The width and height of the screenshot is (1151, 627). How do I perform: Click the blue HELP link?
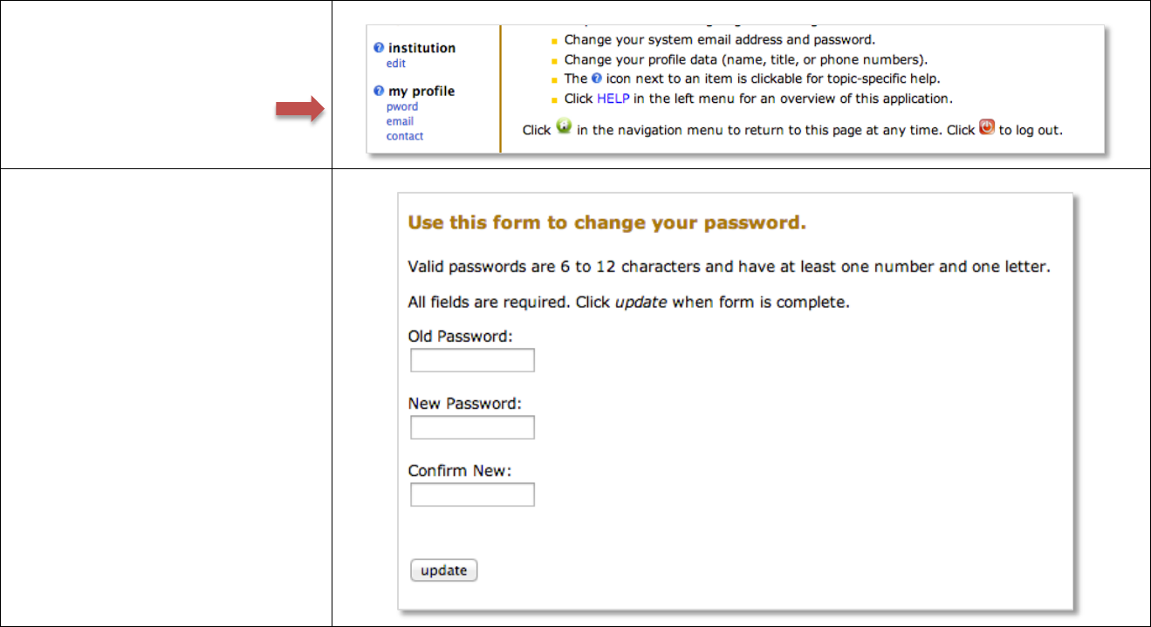613,98
